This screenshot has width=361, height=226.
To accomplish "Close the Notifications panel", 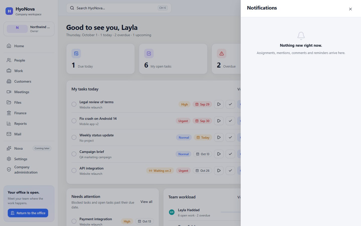I will (x=350, y=9).
